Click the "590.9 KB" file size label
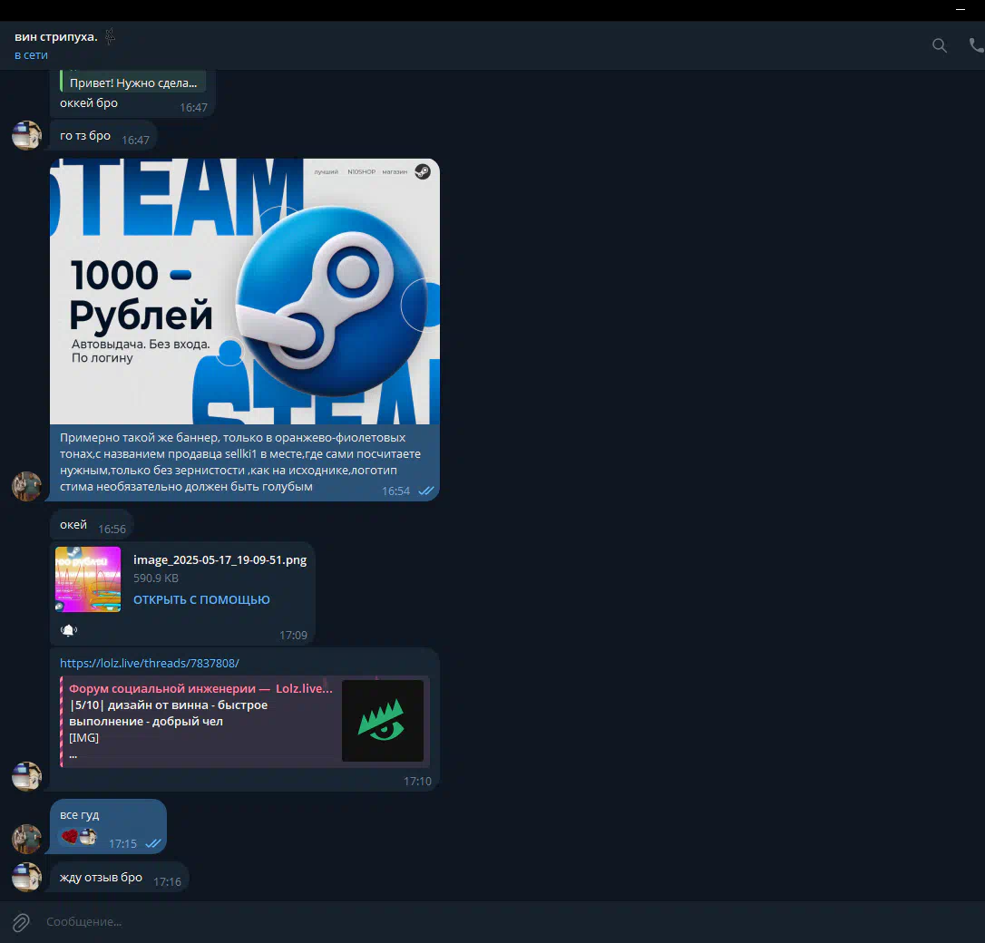Viewport: 985px width, 943px height. [156, 578]
